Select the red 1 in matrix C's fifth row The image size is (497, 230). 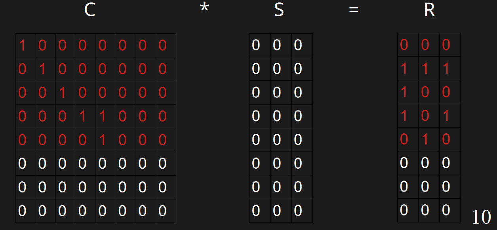click(102, 140)
